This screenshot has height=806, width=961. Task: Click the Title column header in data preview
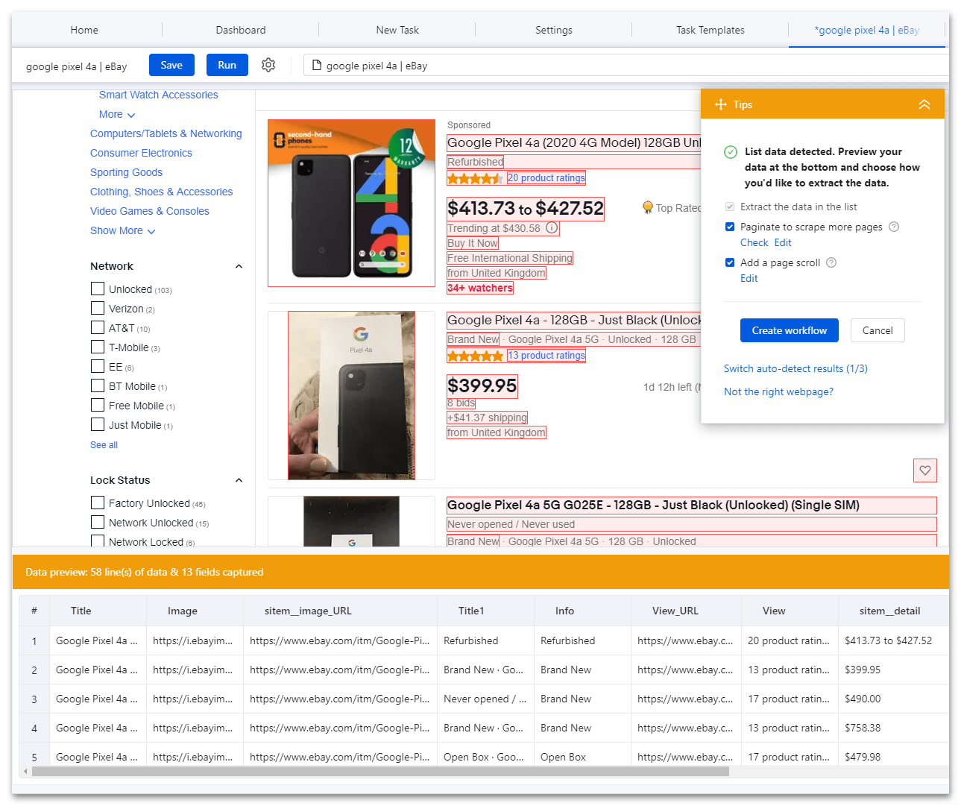pos(98,611)
